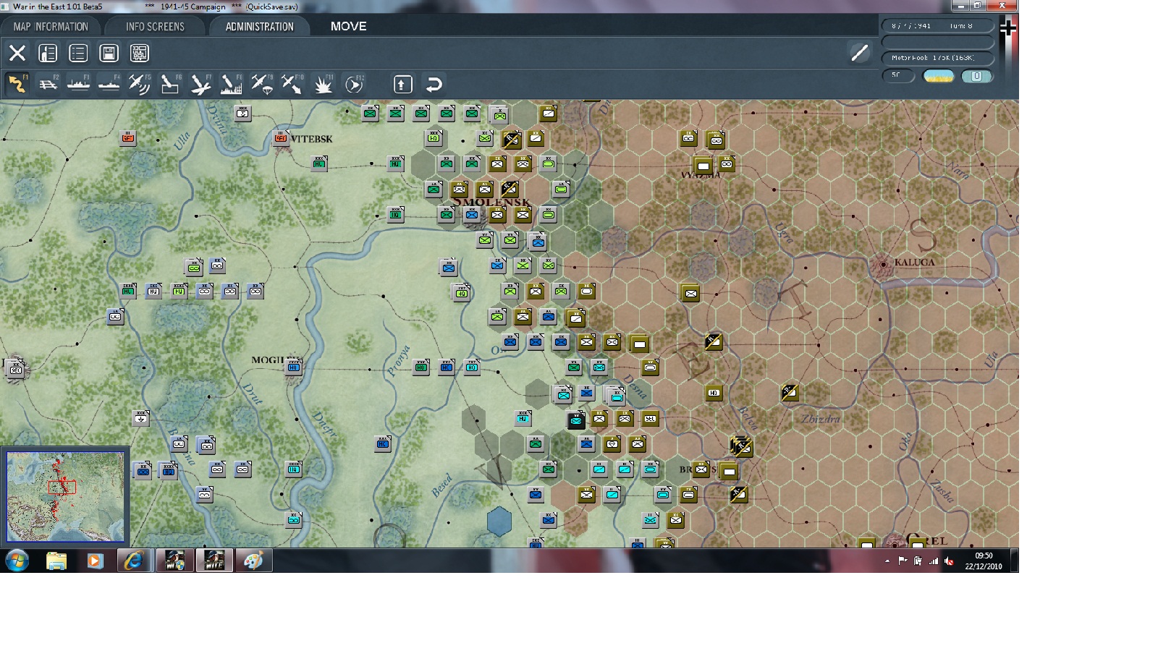Switch to the INFO SCREENS tab
The width and height of the screenshot is (1158, 651).
coord(155,27)
